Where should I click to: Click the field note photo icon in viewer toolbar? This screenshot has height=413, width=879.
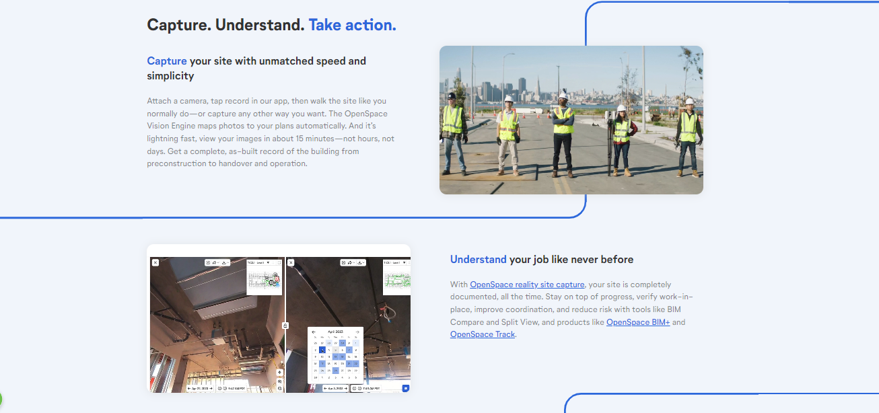click(208, 262)
